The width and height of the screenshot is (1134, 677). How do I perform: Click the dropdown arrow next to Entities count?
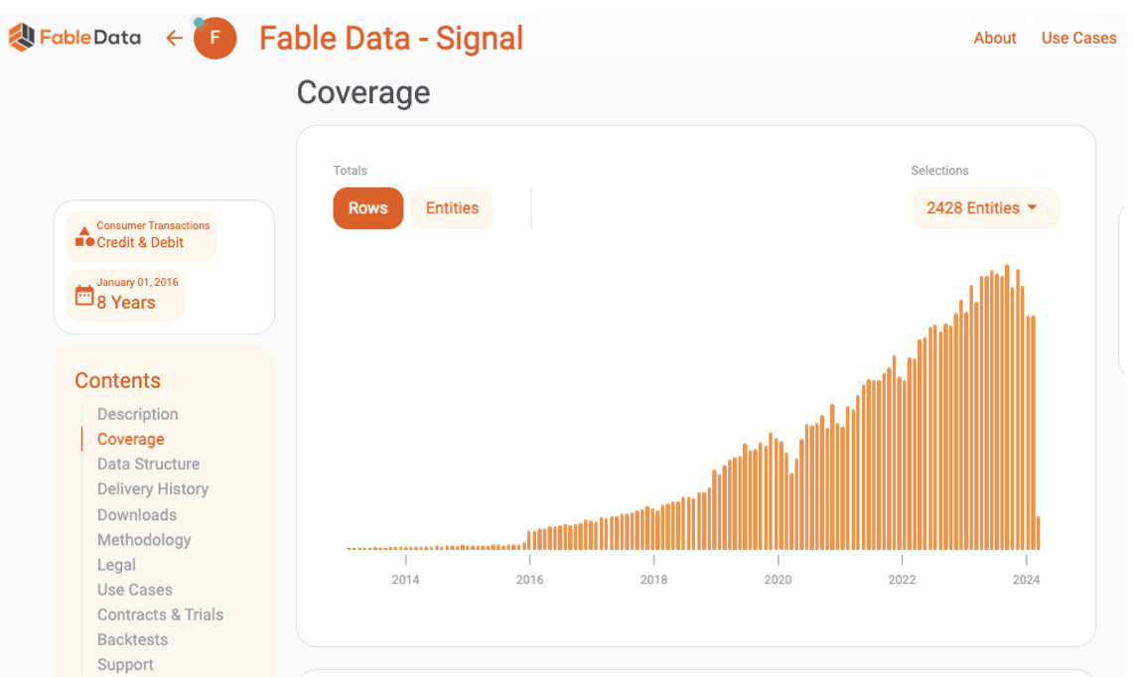(1033, 207)
